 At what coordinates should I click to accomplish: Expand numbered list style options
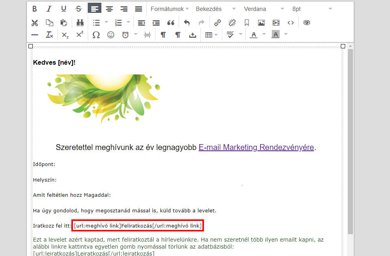tap(128, 22)
